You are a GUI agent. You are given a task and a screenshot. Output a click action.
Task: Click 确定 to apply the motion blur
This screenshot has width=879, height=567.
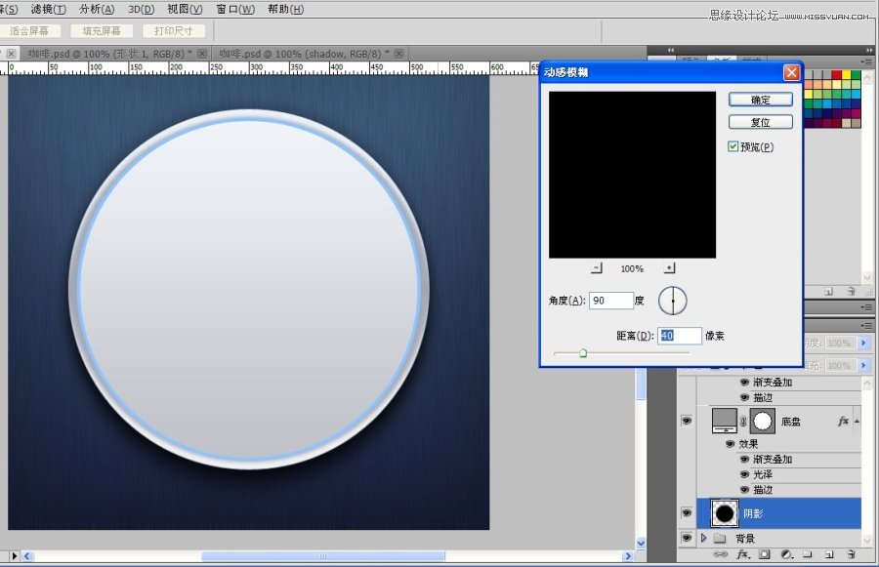(x=761, y=100)
